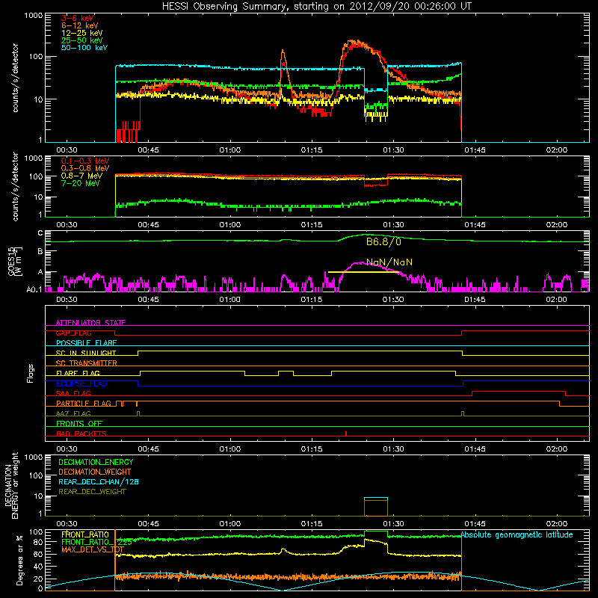Viewport: 598px width, 598px height.
Task: Click the SC_IN_SUNLIGHT flag label
Action: point(86,353)
